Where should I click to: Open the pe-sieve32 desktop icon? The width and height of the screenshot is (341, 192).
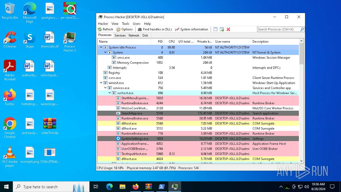point(70,11)
